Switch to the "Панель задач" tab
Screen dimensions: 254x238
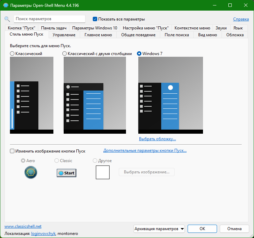tap(53, 28)
